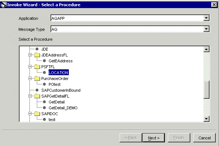
Task: Close the Invoke Wizard dialog
Action: (214, 5)
